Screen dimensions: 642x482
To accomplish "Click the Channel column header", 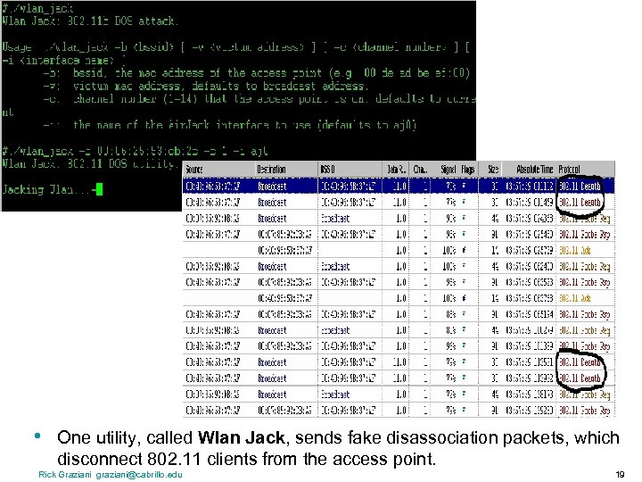I will (x=420, y=169).
